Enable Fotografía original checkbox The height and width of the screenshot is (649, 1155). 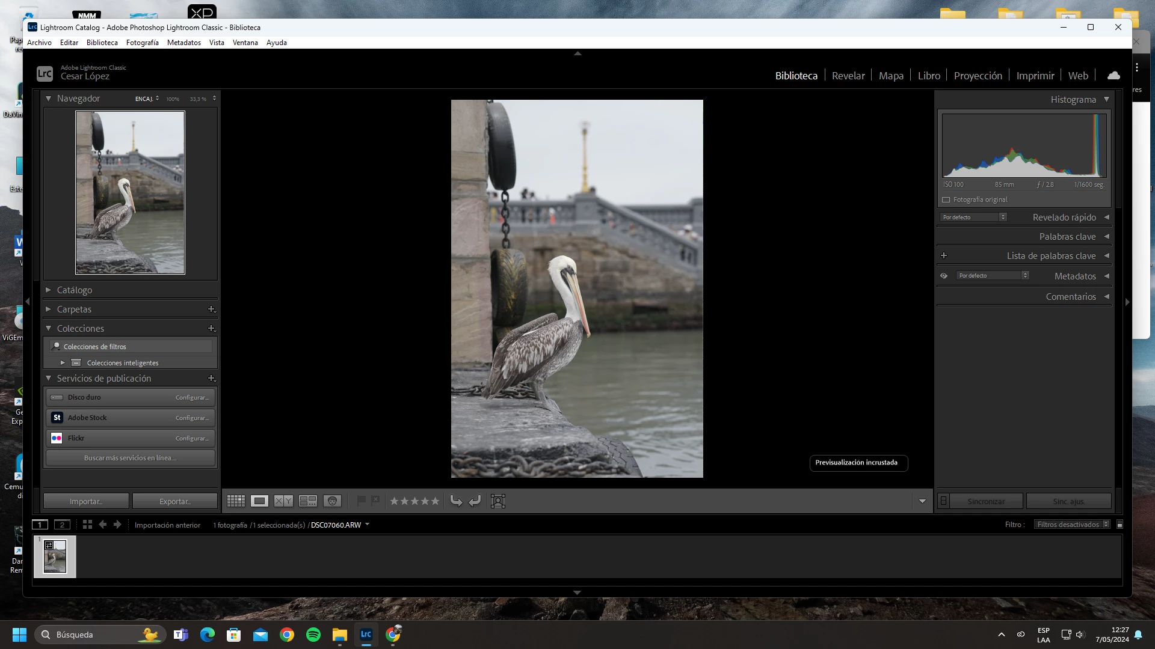pos(946,200)
